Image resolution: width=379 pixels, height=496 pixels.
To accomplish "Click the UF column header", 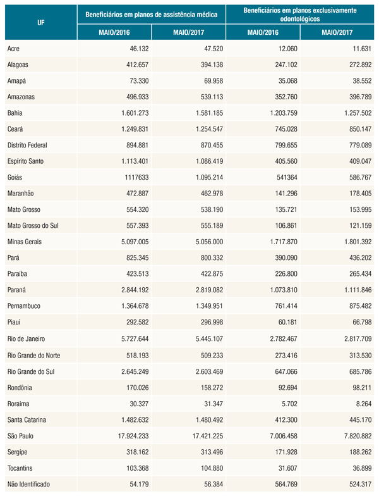I will [x=40, y=22].
